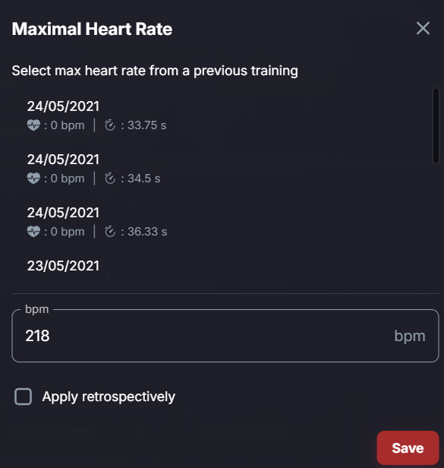Click the 34.5 s duration text
The image size is (444, 468).
click(x=144, y=179)
